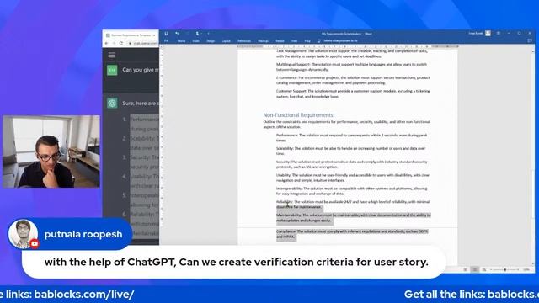Click the Chrome tab of the ChatGPT window
This screenshot has height=303, width=539.
(x=131, y=35)
